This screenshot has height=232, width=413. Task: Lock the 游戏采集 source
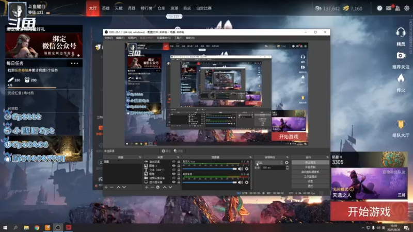pos(179,162)
